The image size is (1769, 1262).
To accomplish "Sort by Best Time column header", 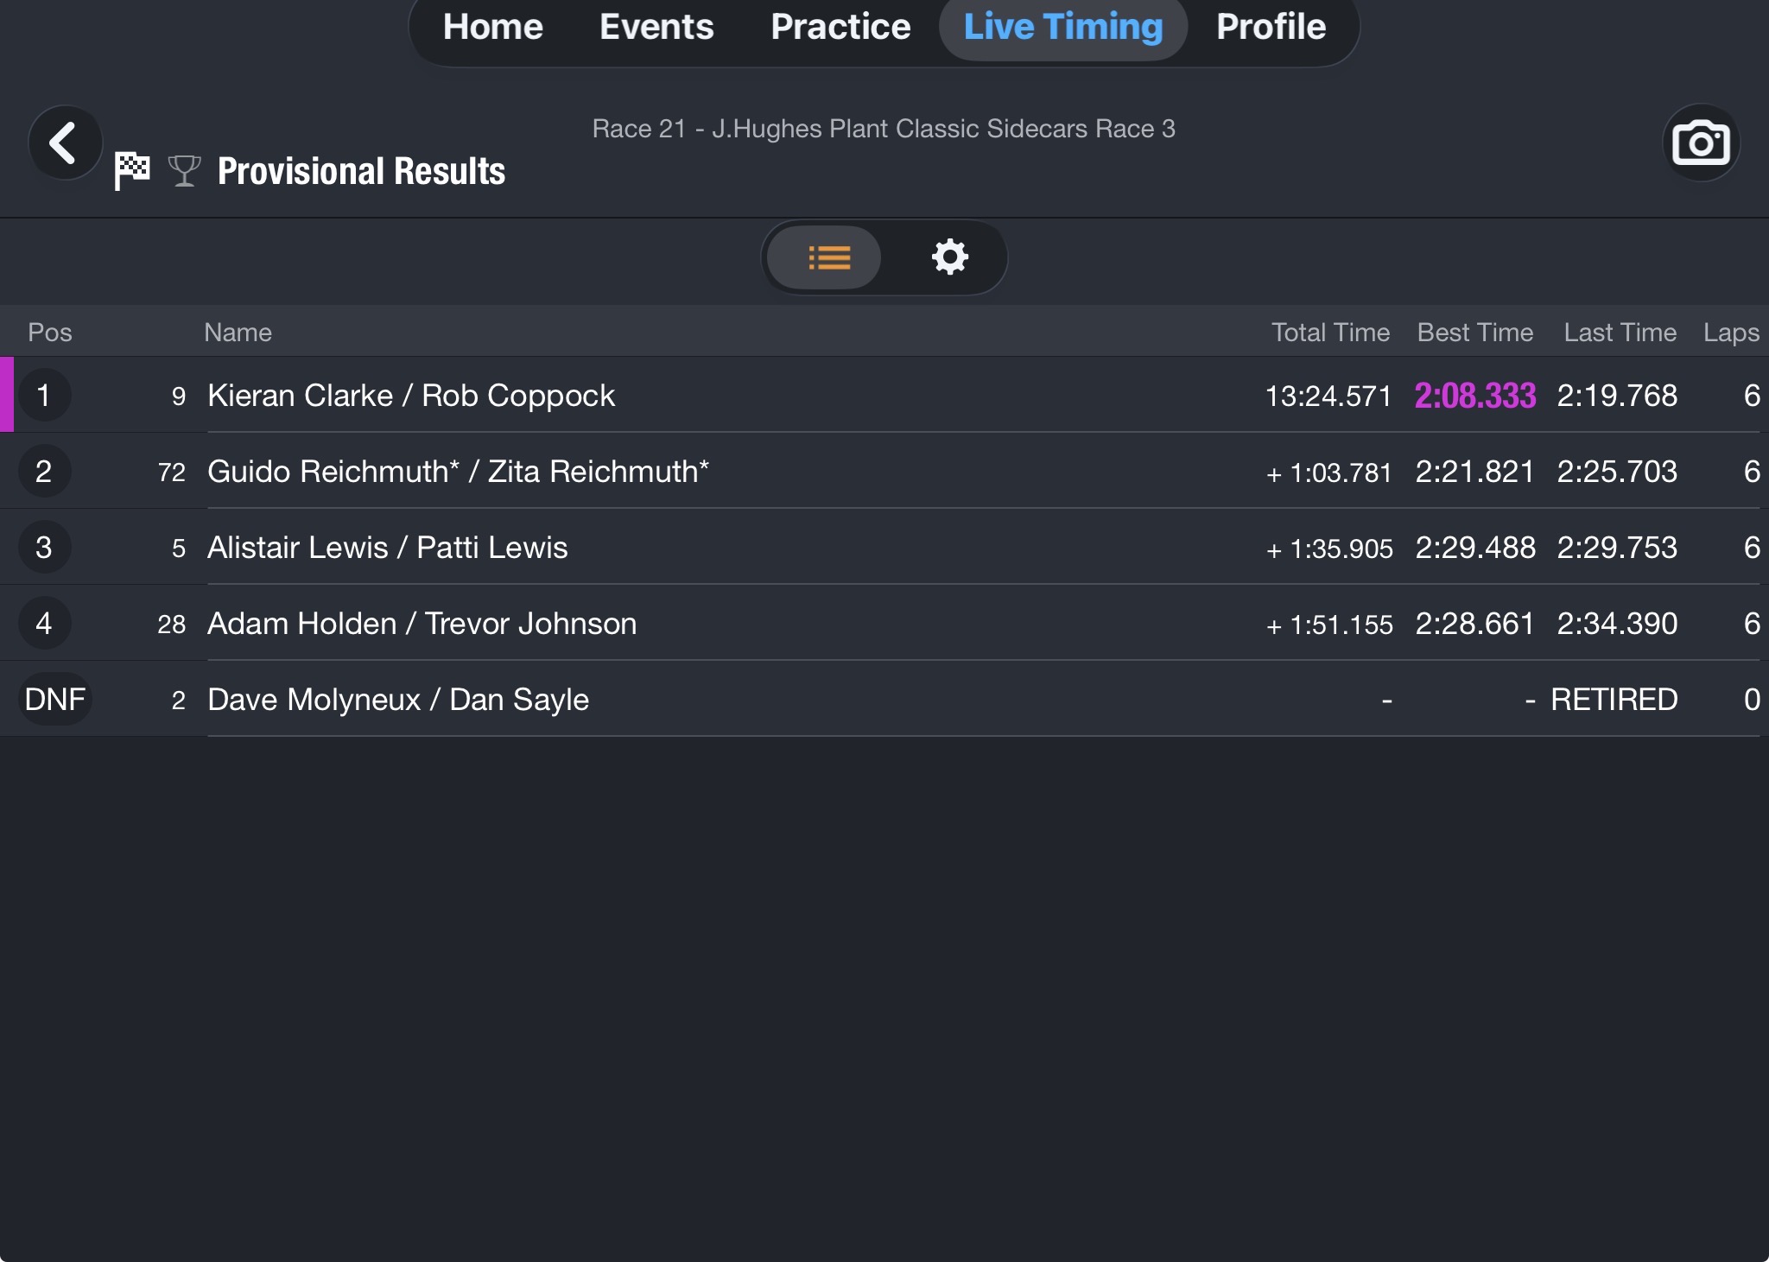I will 1475,333.
